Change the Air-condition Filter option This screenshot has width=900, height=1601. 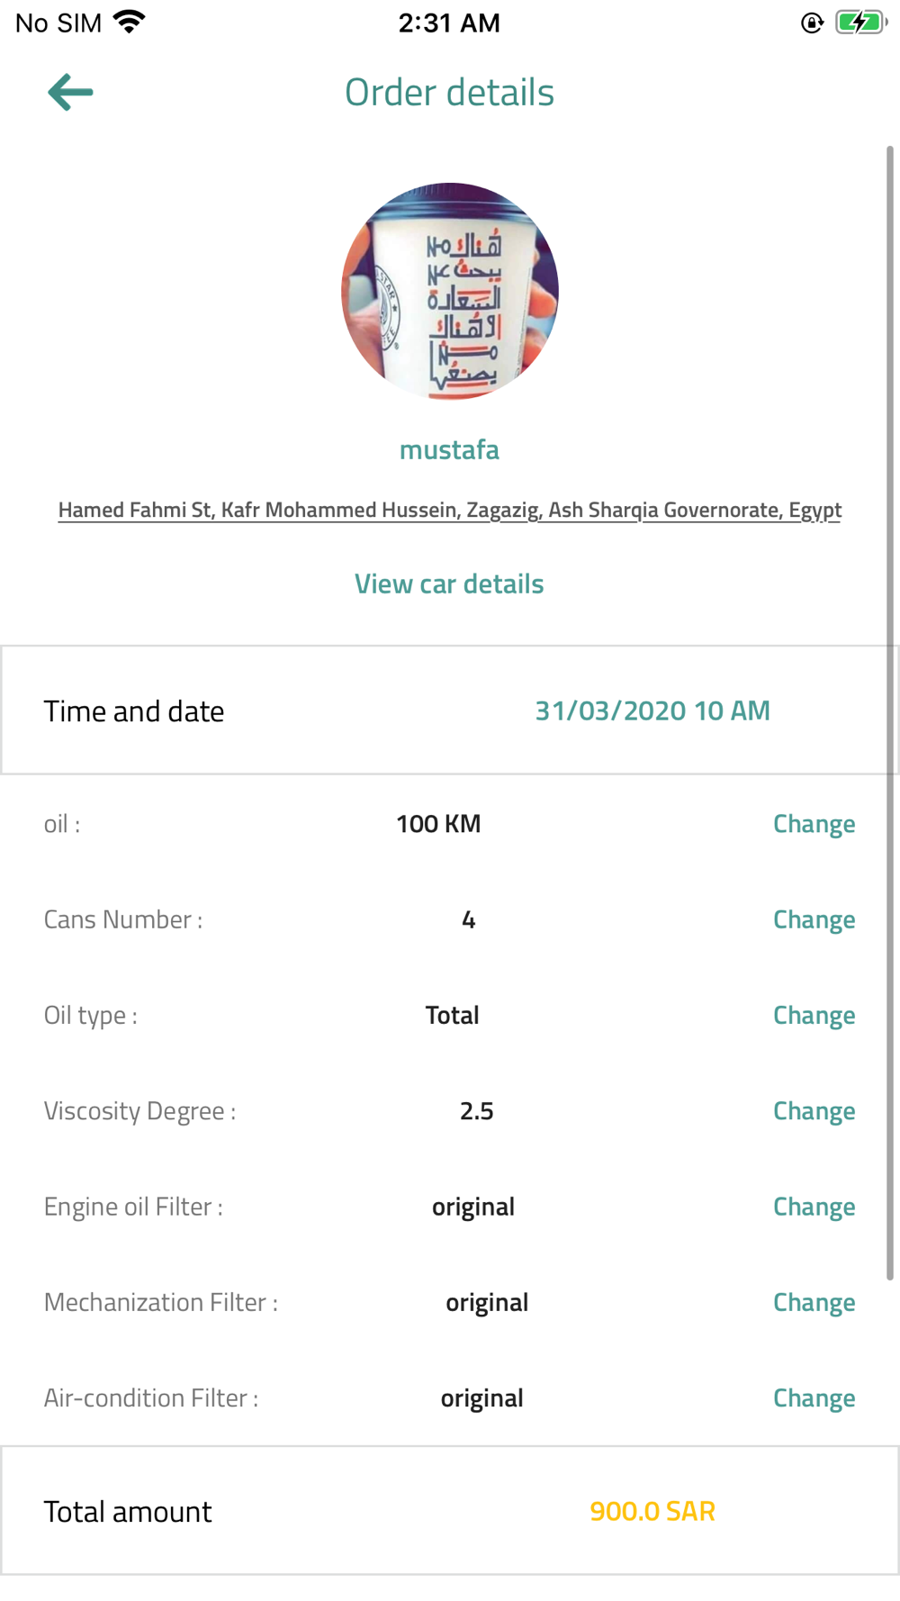[814, 1397]
